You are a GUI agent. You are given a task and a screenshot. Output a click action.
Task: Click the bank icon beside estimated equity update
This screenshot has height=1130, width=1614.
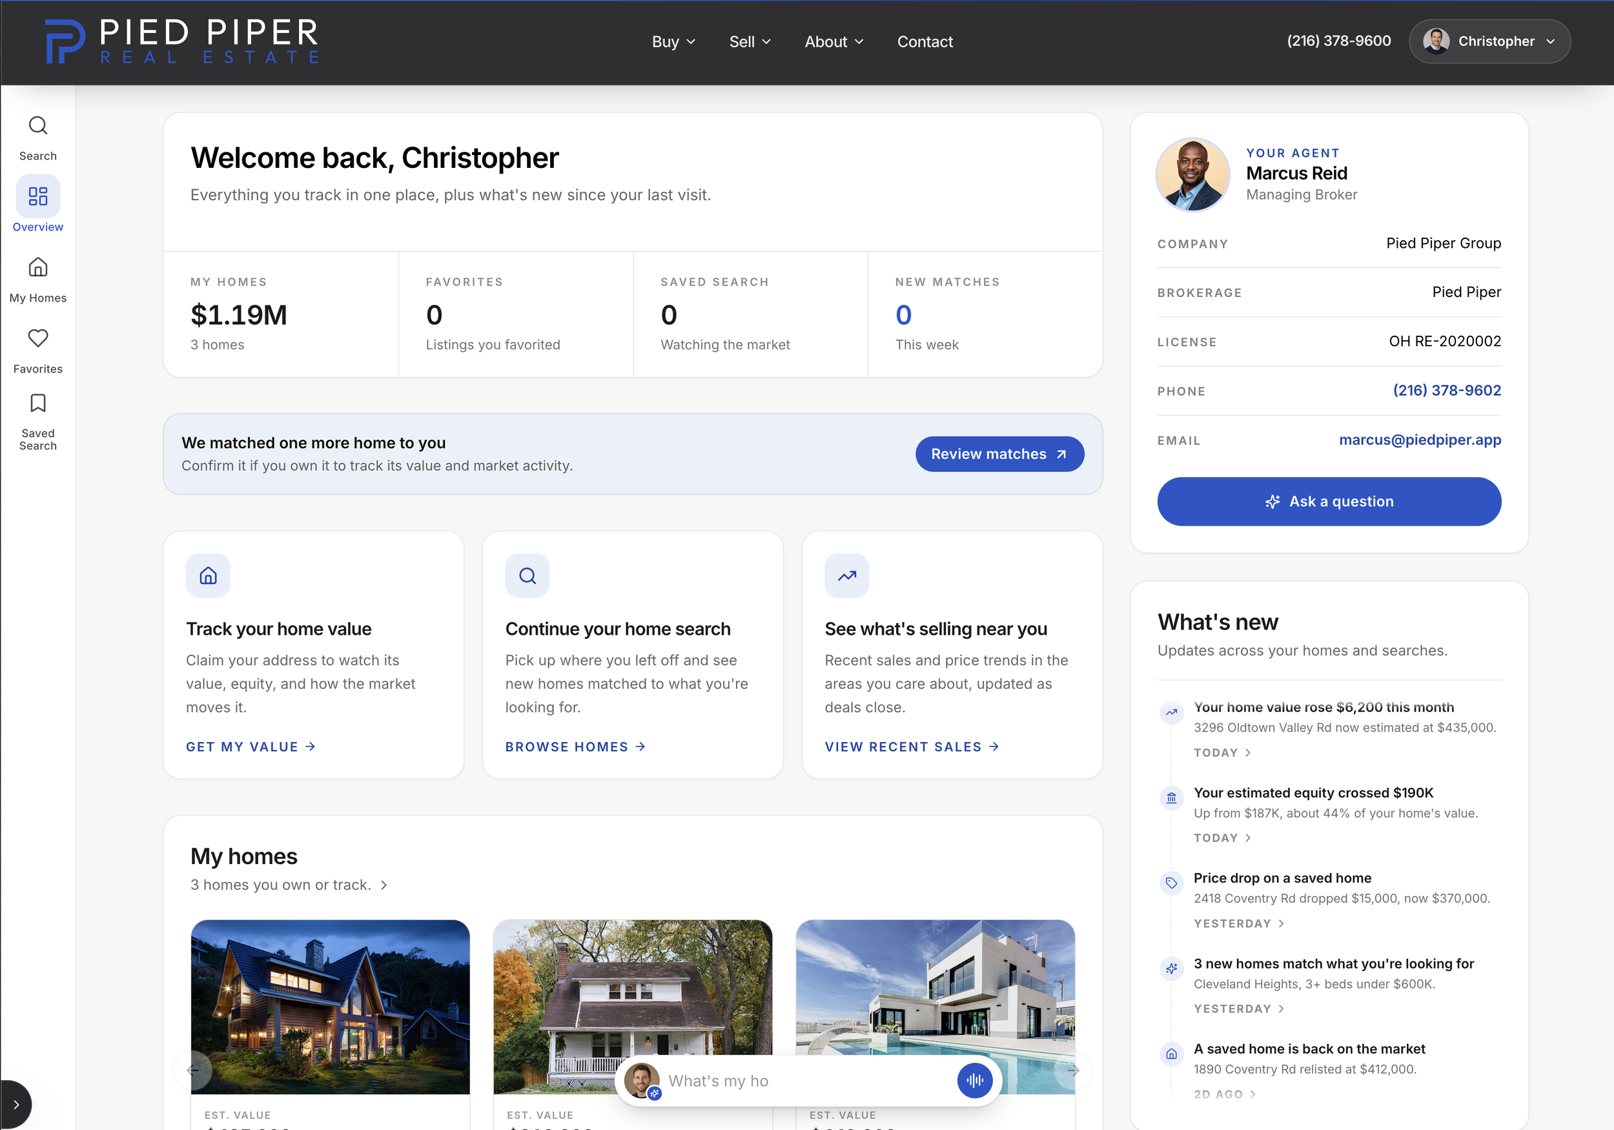coord(1171,798)
